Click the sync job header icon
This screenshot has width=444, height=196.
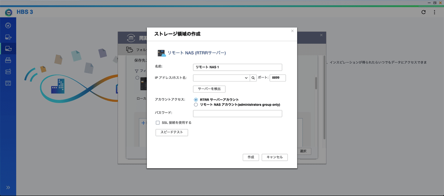pyautogui.click(x=130, y=38)
